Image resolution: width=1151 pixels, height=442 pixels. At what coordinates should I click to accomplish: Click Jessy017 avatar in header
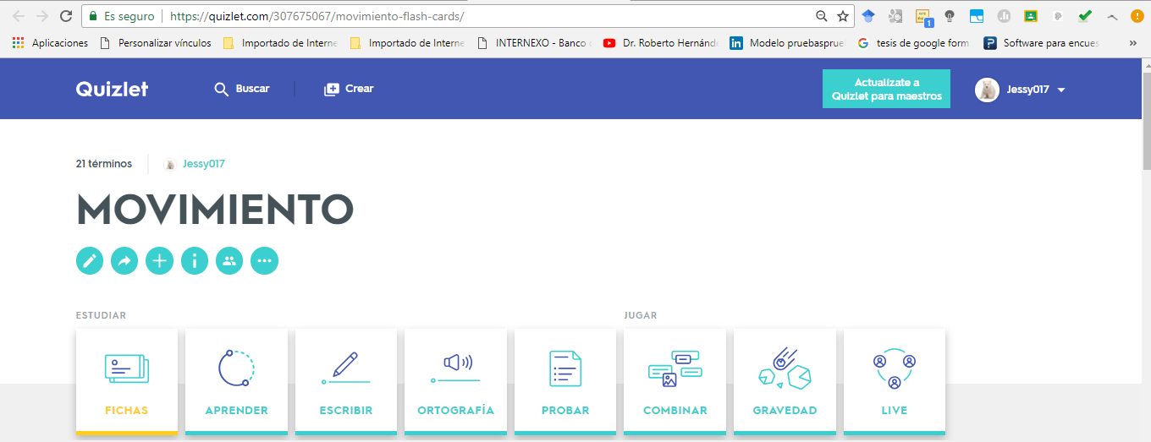point(987,90)
